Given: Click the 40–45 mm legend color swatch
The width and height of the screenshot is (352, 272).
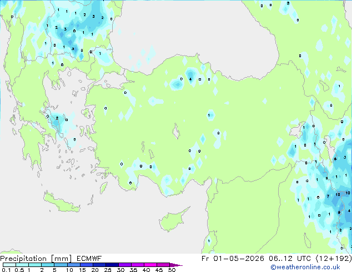Looking at the screenshot, I should (150, 265).
